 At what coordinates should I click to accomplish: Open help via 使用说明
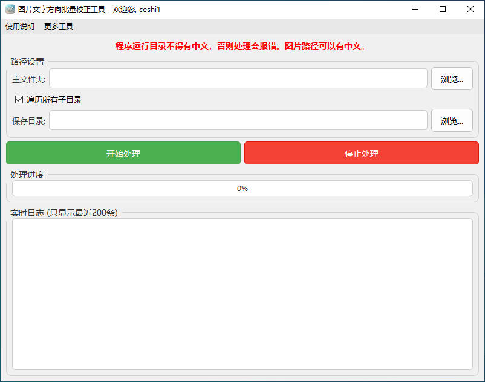(x=20, y=26)
